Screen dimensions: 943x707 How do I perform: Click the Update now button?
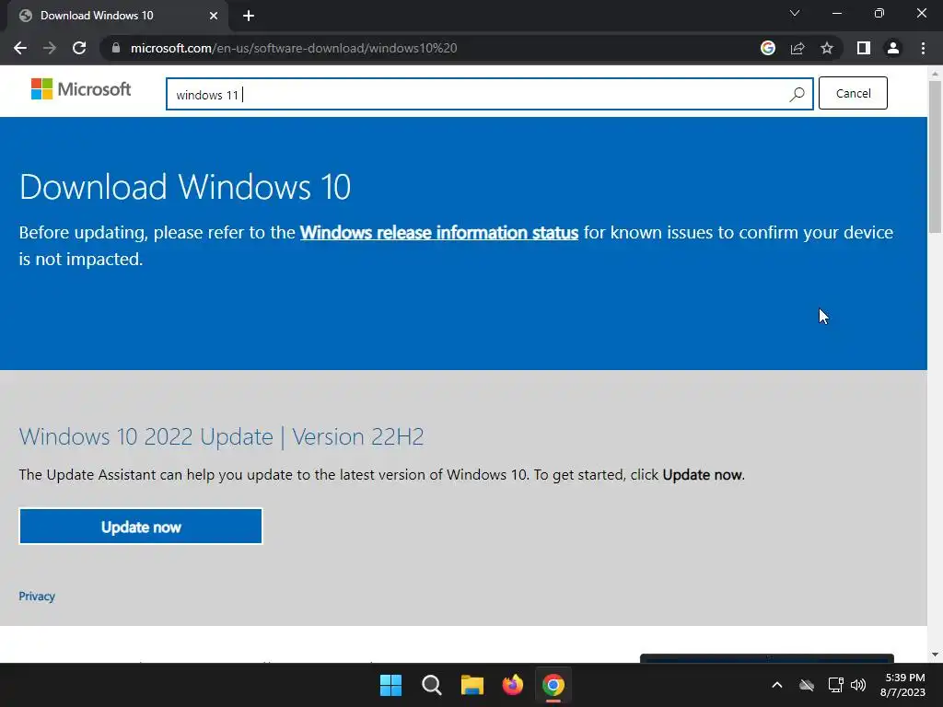tap(141, 527)
